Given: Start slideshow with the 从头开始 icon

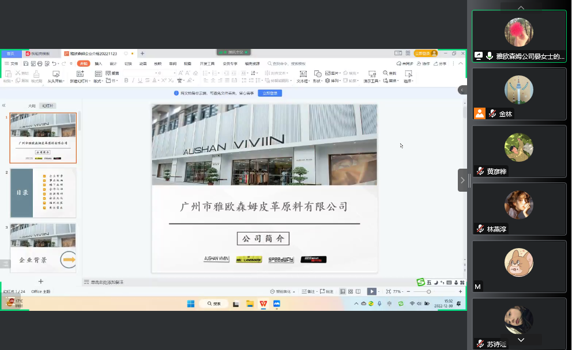Looking at the screenshot, I should (x=55, y=75).
